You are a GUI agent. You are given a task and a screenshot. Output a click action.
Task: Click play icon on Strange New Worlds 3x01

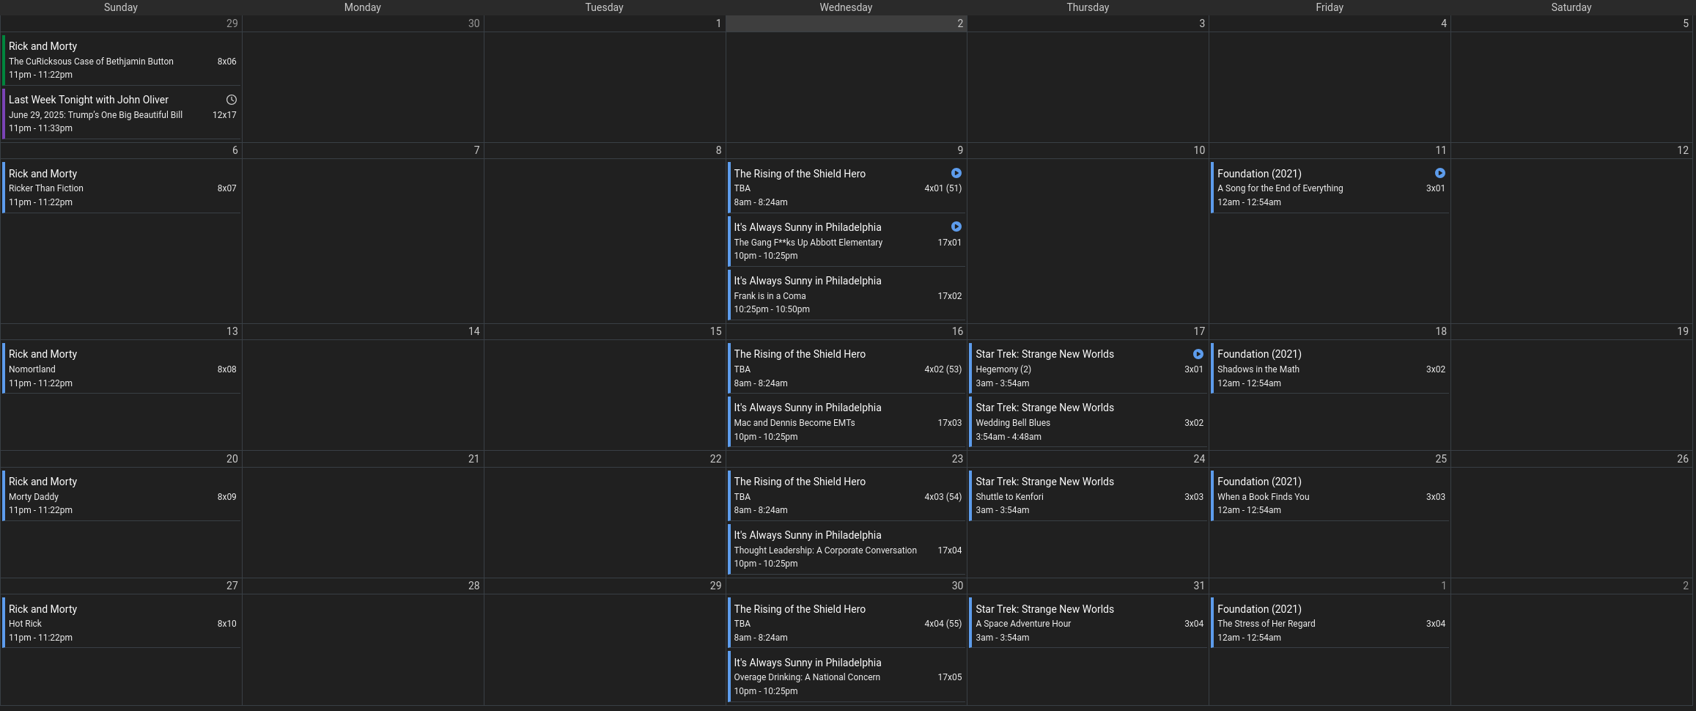(1198, 354)
